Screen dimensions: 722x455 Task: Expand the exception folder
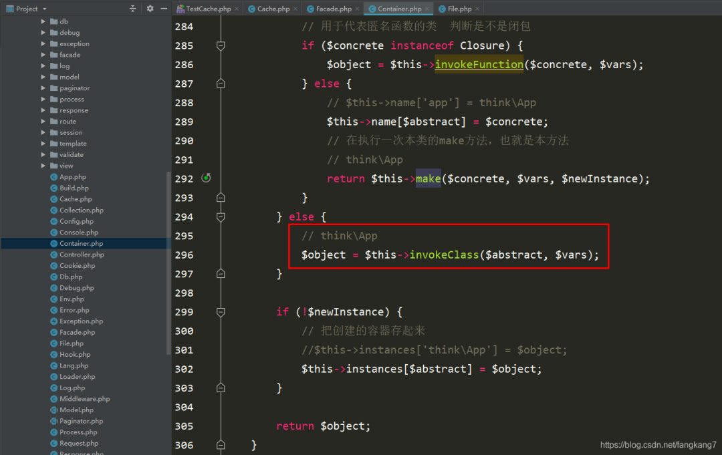(43, 43)
